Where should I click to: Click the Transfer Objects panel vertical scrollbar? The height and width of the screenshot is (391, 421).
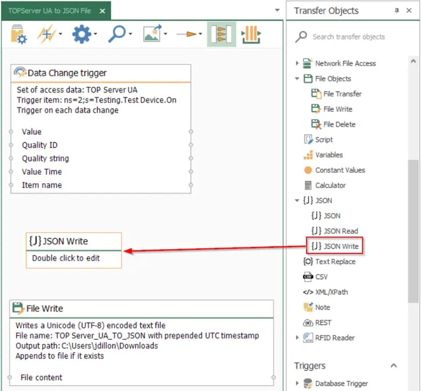pos(413,227)
